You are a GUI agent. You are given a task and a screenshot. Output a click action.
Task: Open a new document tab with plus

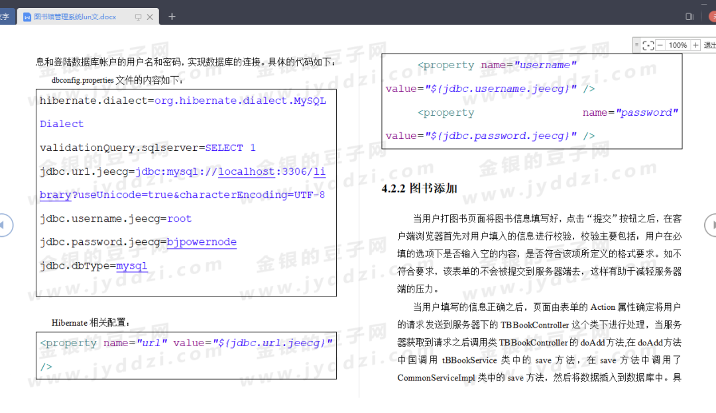click(172, 17)
